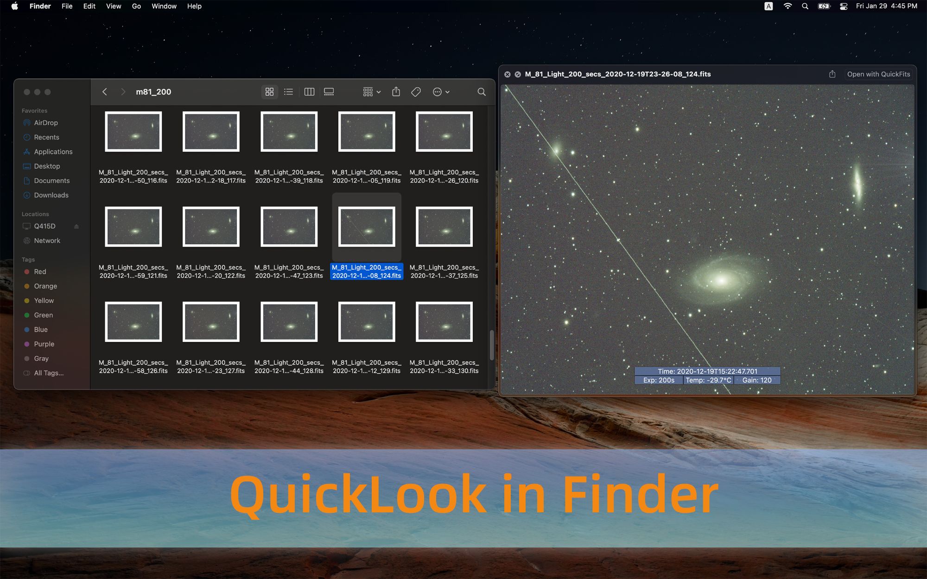Toggle QuickLook full screen button

pos(518,74)
